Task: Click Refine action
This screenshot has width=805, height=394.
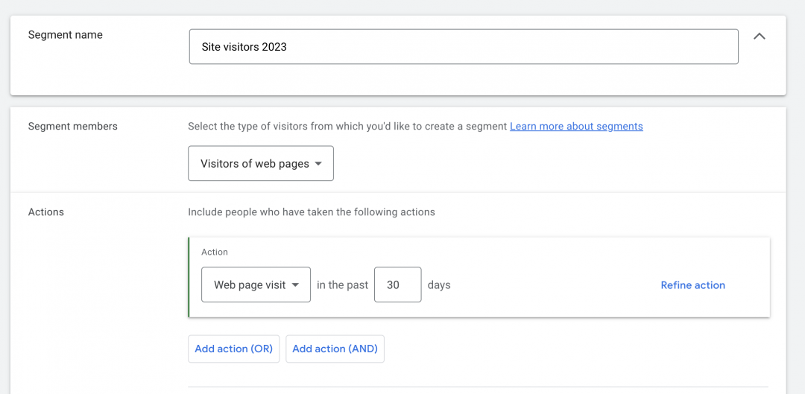Action: pos(692,285)
